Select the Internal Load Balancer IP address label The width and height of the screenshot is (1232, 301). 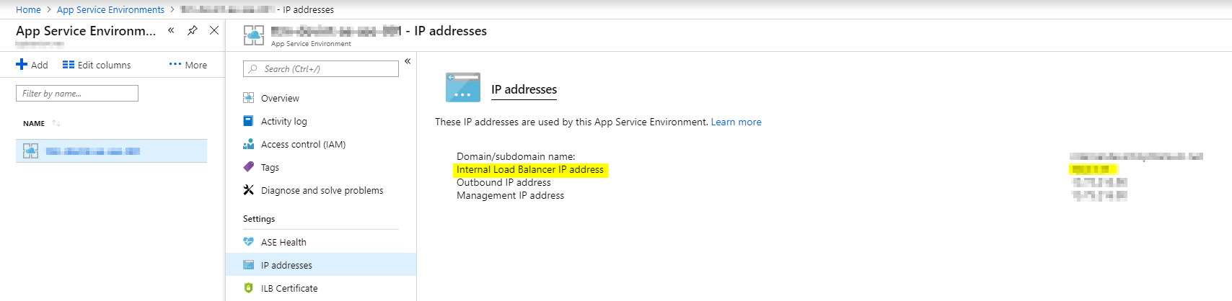click(530, 169)
